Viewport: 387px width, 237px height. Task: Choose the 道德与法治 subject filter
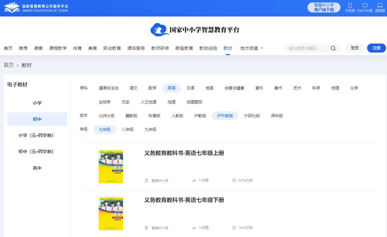click(108, 88)
